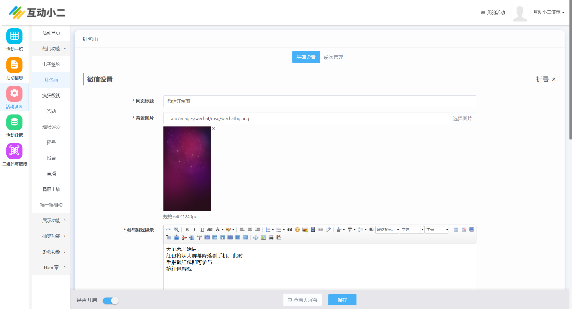
Task: Align text left in editor
Action: 242,229
